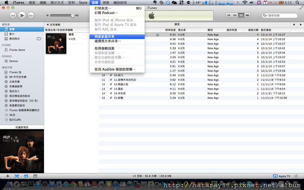The image size is (304, 190).
Task: Choose 訂閱 Podcast from the menu
Action: 117,13
